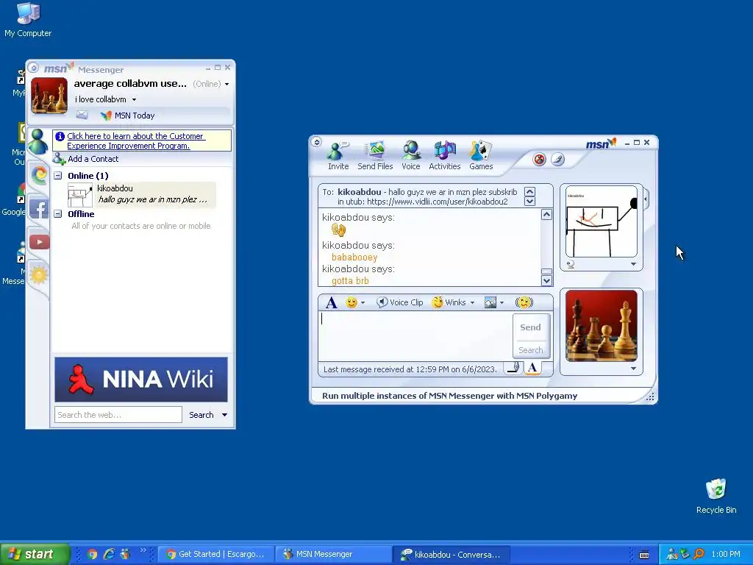Viewport: 753px width, 565px height.
Task: Click the chess display picture in conversation
Action: pyautogui.click(x=602, y=326)
